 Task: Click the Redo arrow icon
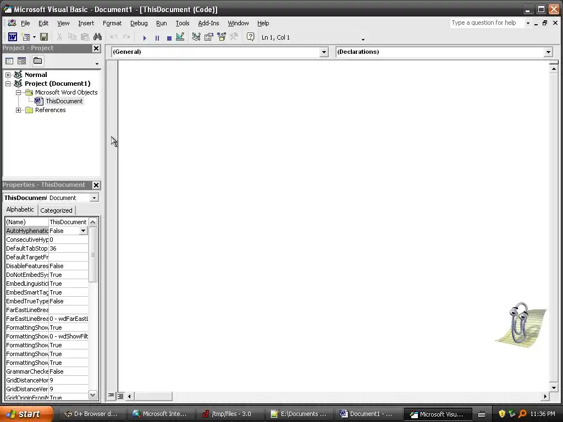point(126,37)
